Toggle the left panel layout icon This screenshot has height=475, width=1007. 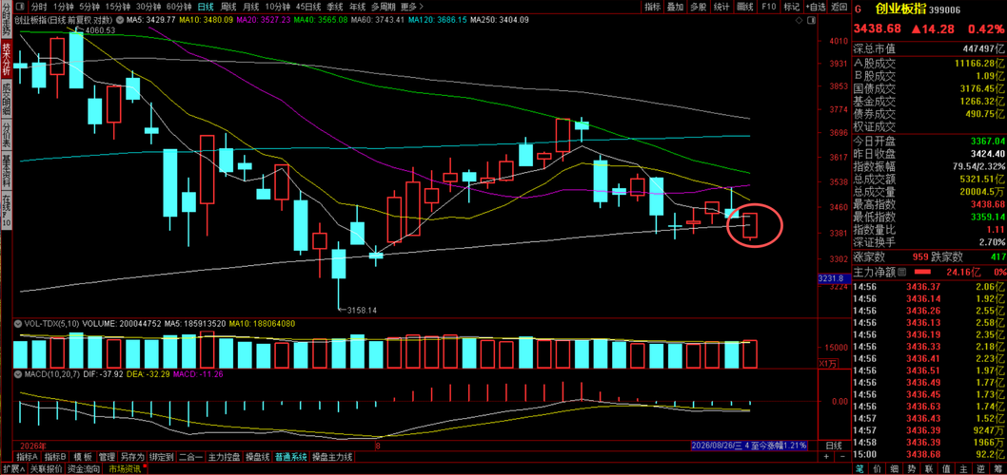pos(21,7)
